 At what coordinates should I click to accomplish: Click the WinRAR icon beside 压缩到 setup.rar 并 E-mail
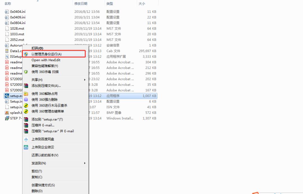click(26, 131)
